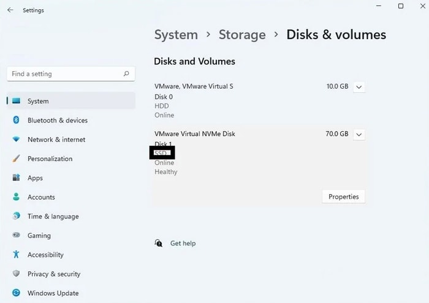Click the Accessibility figure icon
The height and width of the screenshot is (303, 429).
16,255
